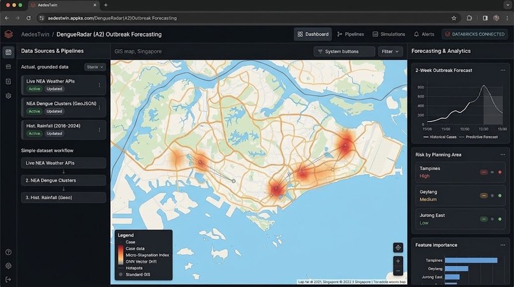
Task: Toggle the Geylang yellow risk pill
Action: coord(483,196)
